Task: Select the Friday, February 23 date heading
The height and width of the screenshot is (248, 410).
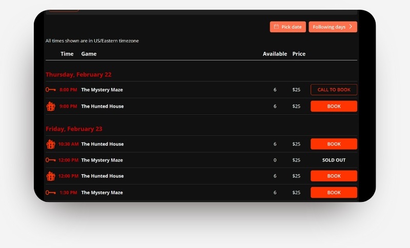Action: point(74,129)
